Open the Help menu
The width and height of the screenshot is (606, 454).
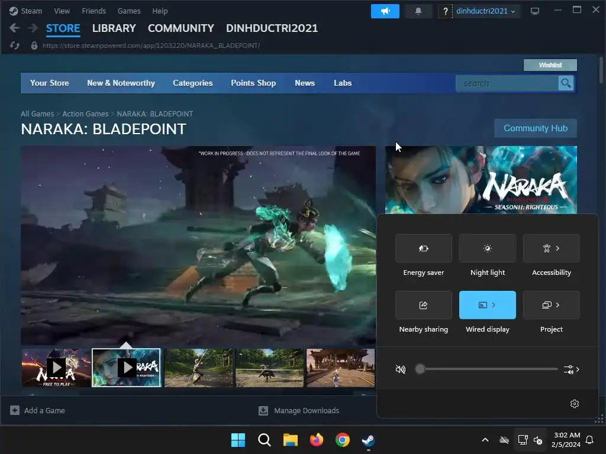coord(160,11)
